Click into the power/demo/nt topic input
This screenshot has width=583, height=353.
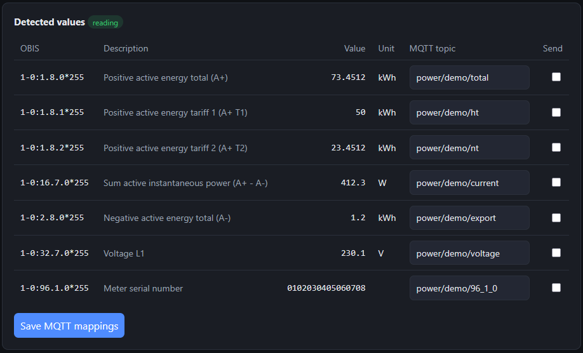click(469, 147)
